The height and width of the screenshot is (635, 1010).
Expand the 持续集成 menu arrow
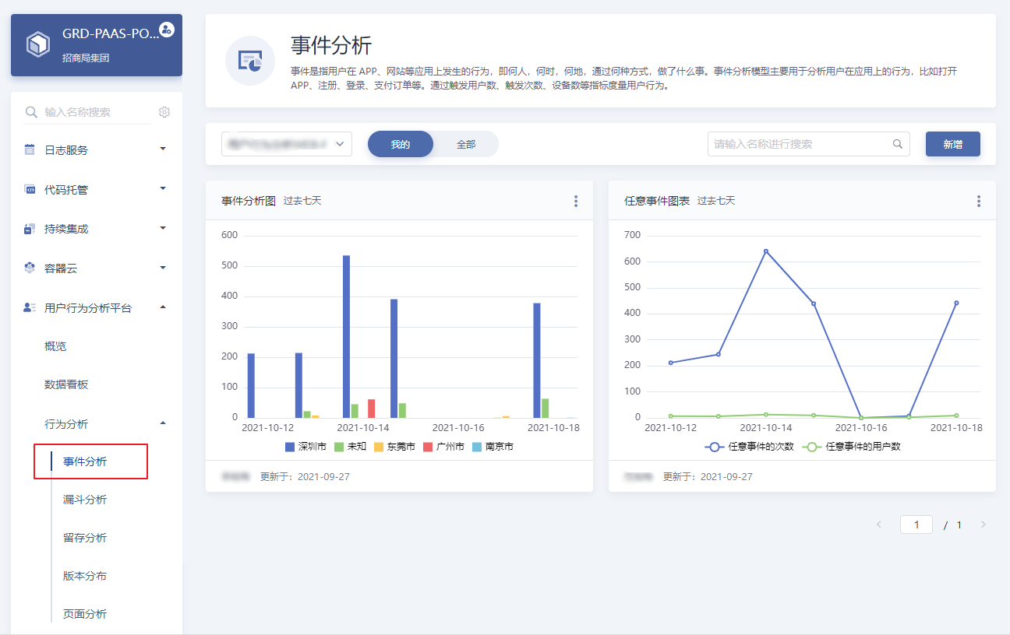[163, 228]
